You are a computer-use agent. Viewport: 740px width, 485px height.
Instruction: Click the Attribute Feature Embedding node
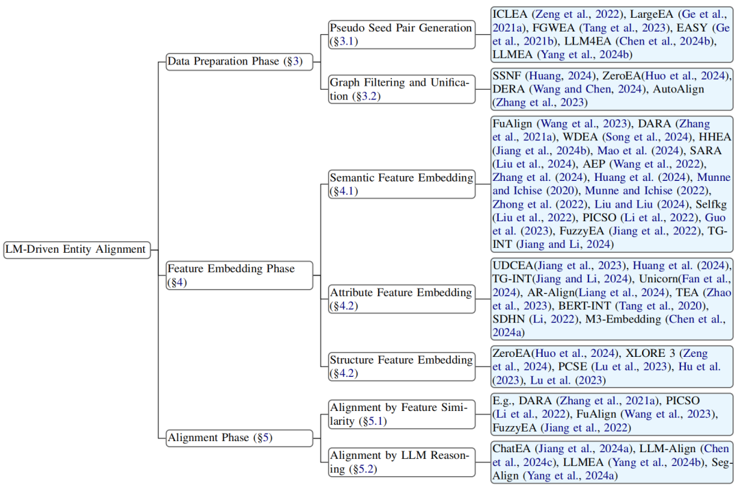coord(402,299)
